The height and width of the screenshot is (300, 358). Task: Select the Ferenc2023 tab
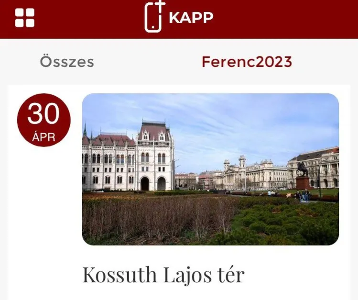(x=247, y=62)
